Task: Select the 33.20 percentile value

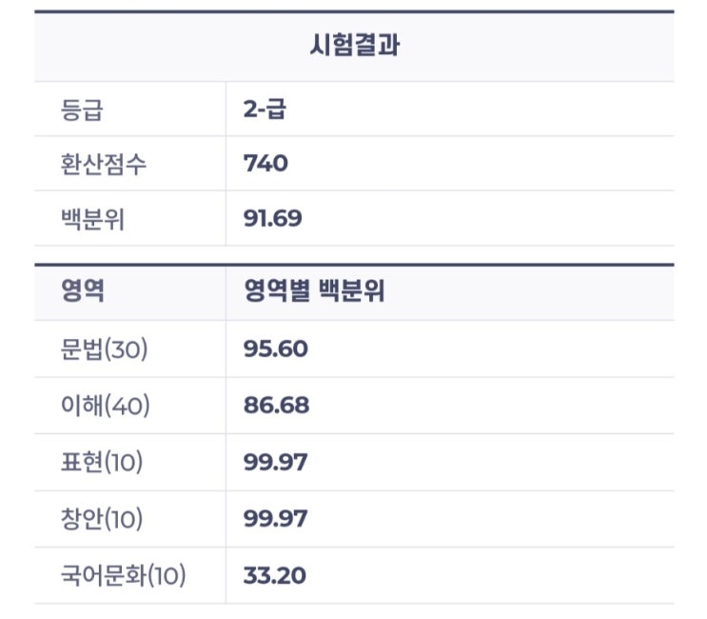Action: 275,575
